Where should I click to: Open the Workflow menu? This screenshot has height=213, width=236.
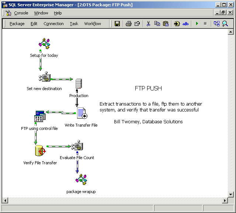coord(93,24)
